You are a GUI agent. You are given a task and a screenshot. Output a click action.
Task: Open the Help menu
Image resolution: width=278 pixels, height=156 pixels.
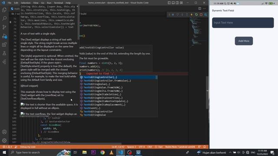68,3
